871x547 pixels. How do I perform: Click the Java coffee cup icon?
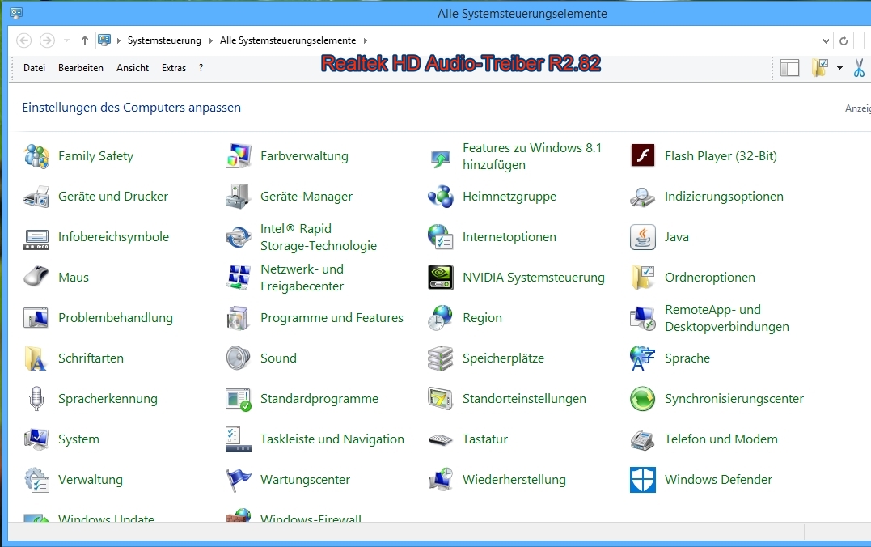click(x=643, y=237)
